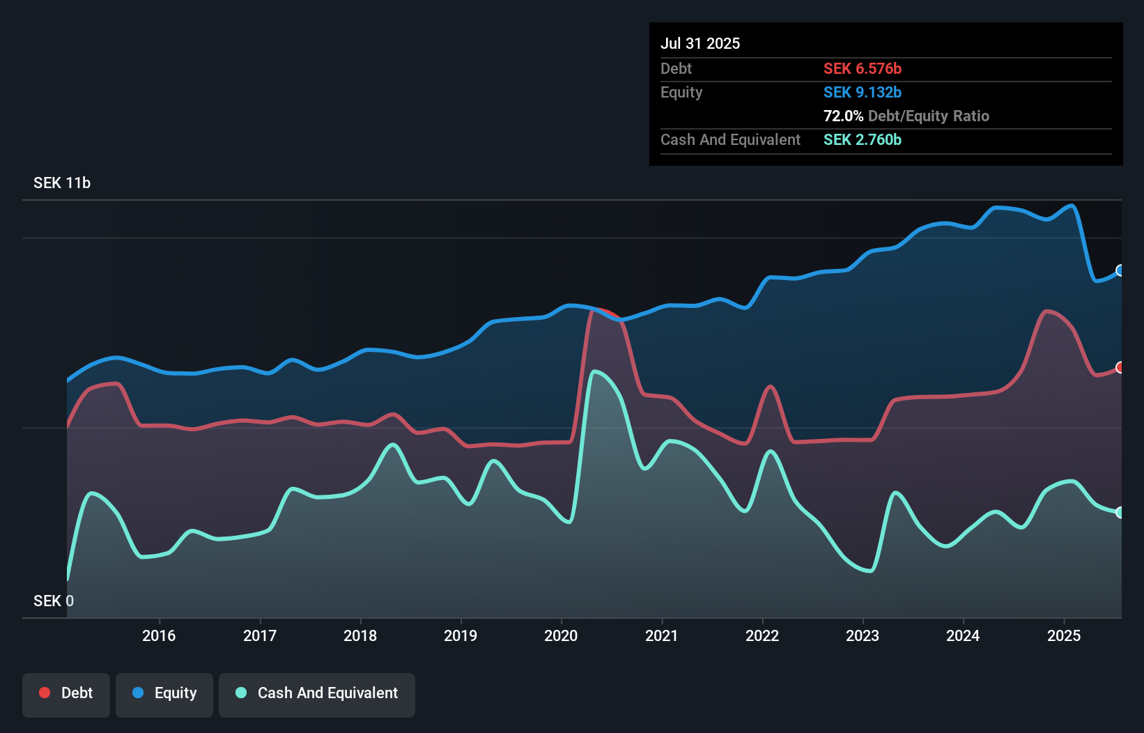The width and height of the screenshot is (1144, 733).
Task: Click the red Debt legend dot
Action: (44, 693)
